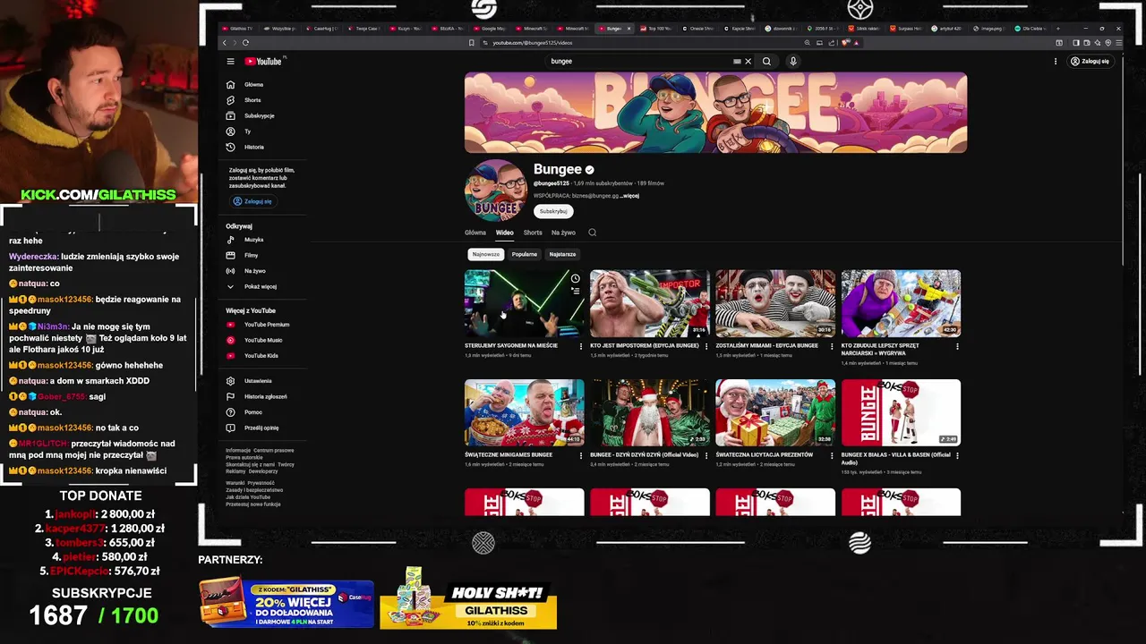Switch to the Top 100 browser tab
This screenshot has height=644, width=1146.
pos(656,29)
